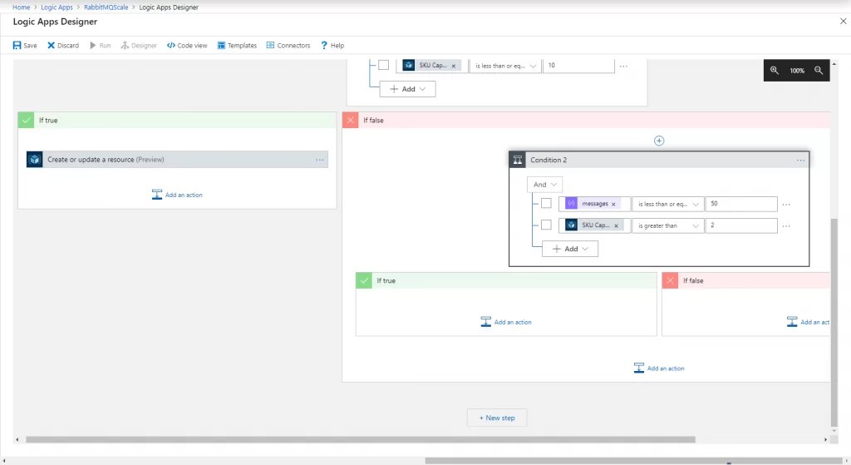Open ellipsis menu for the messages row
The height and width of the screenshot is (465, 851).
786,205
